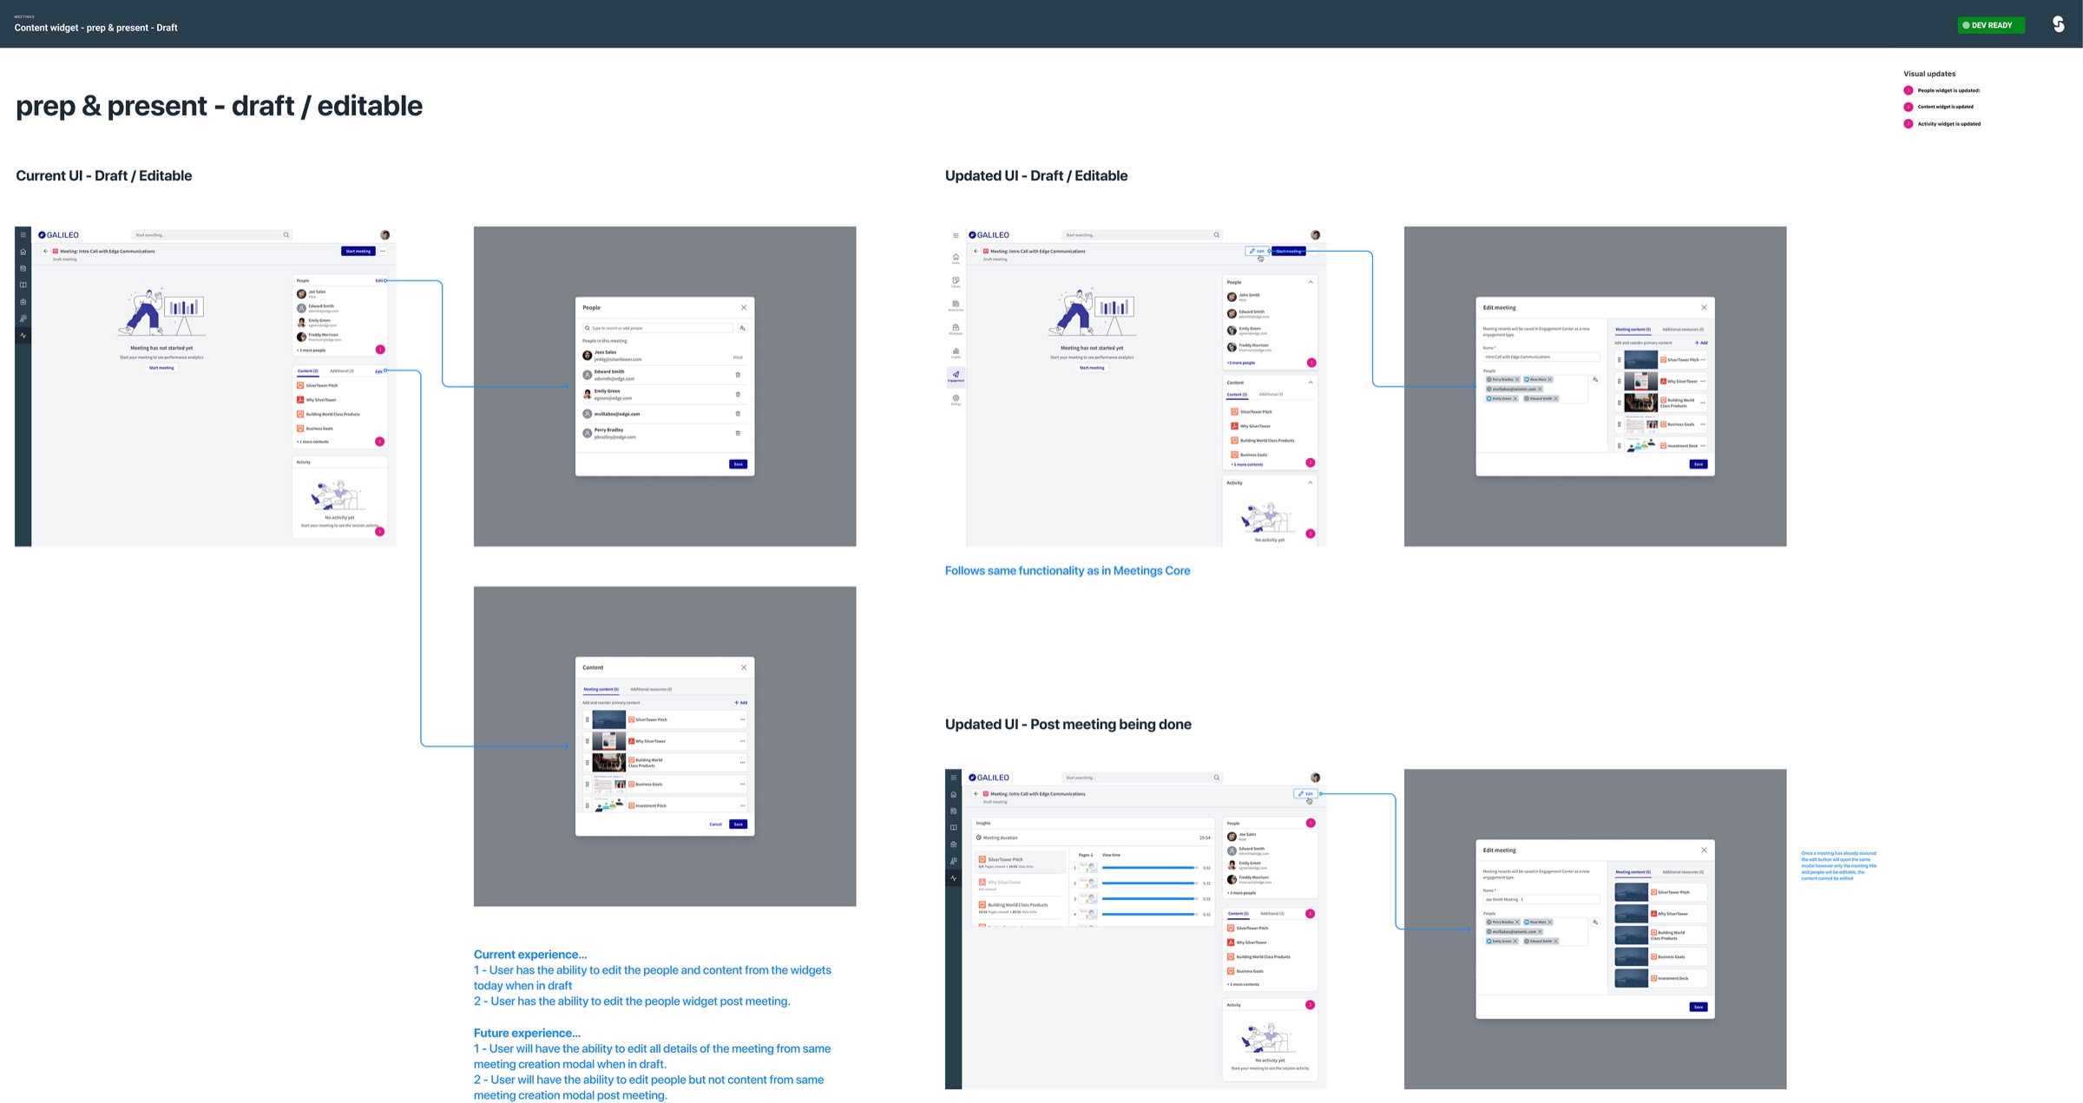Close upper Edit meeting modal
The width and height of the screenshot is (2083, 1103).
click(x=1705, y=307)
